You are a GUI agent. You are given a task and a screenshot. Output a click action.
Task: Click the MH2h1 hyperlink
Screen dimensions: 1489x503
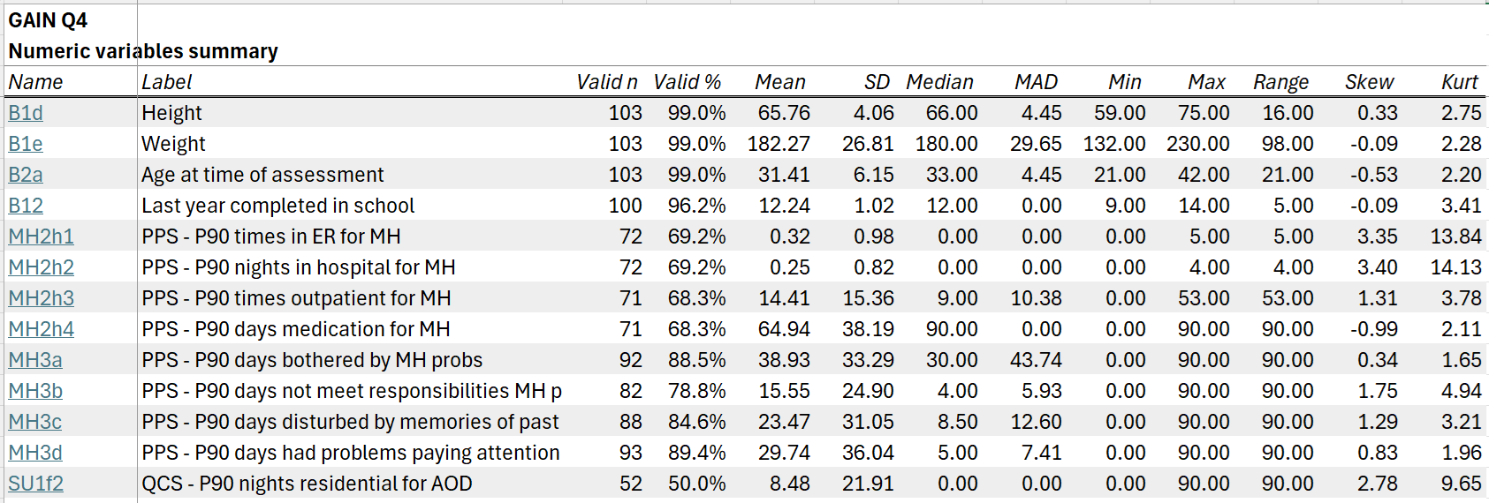point(41,236)
